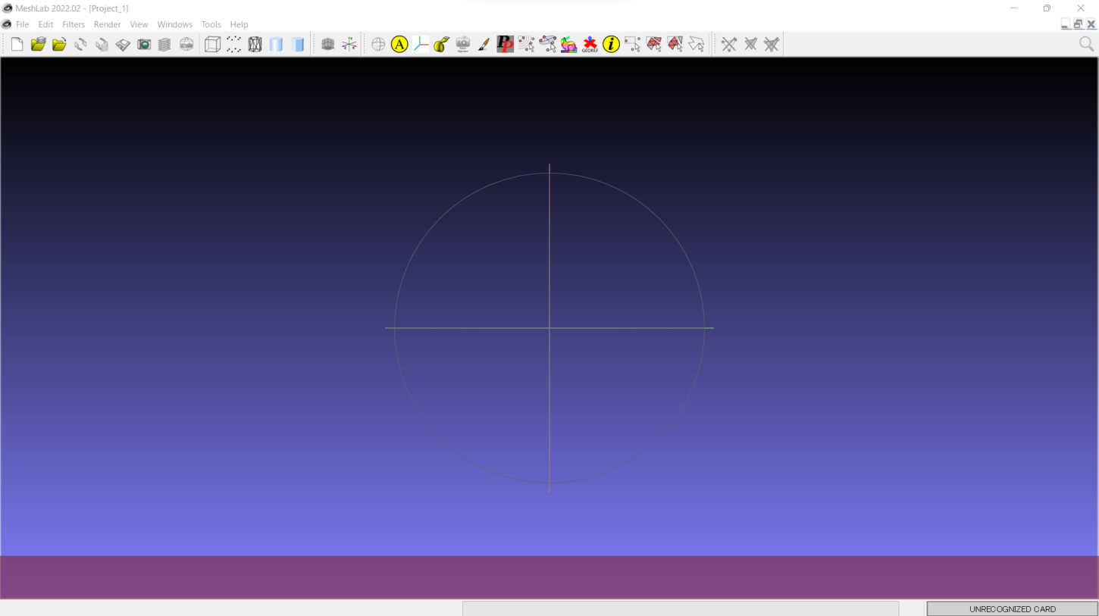Open the View menu
1099x616 pixels.
point(139,24)
